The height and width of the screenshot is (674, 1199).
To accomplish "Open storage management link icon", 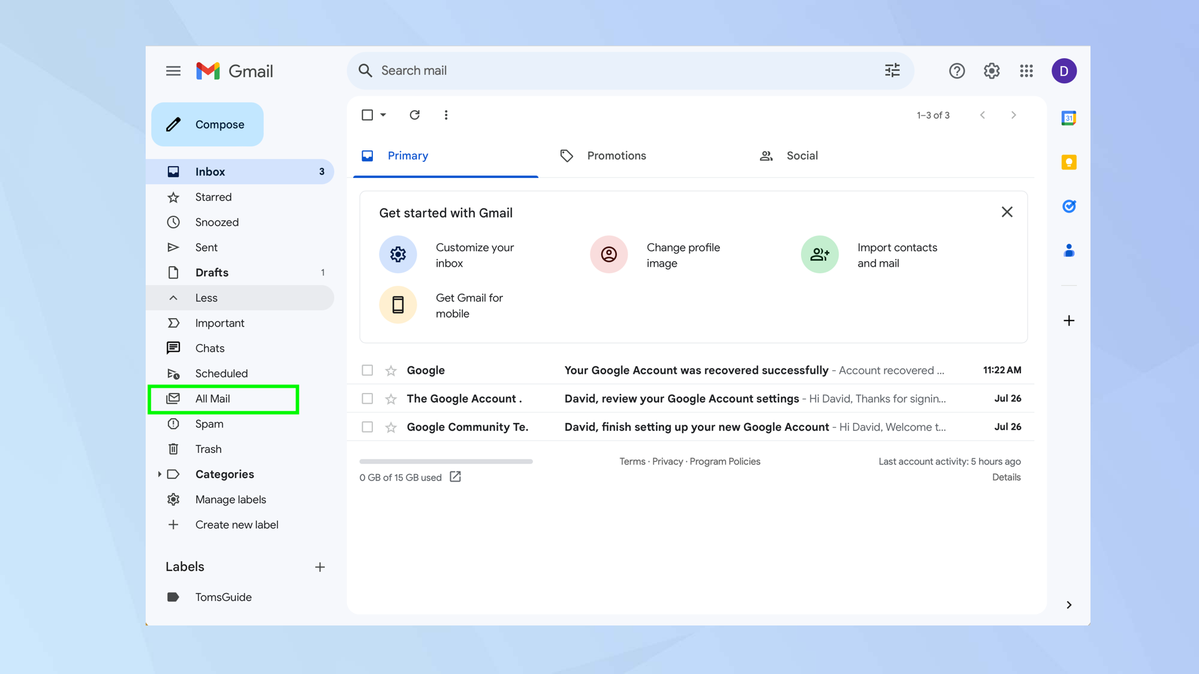I will (456, 477).
